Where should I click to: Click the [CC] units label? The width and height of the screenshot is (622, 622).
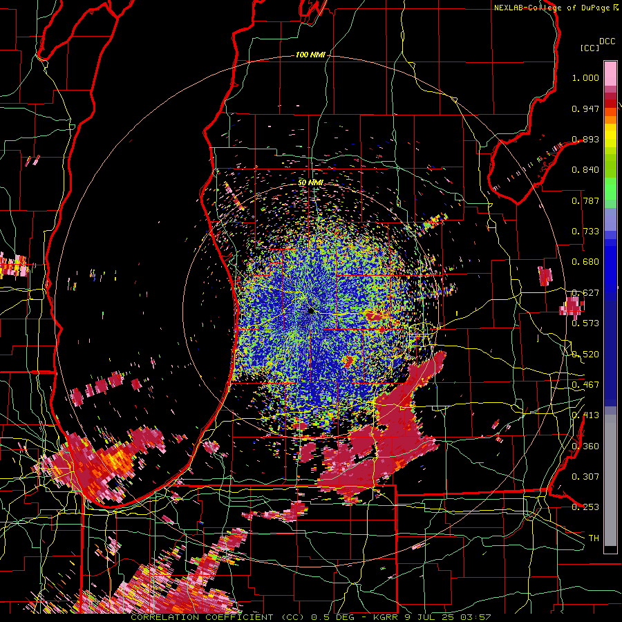click(590, 48)
